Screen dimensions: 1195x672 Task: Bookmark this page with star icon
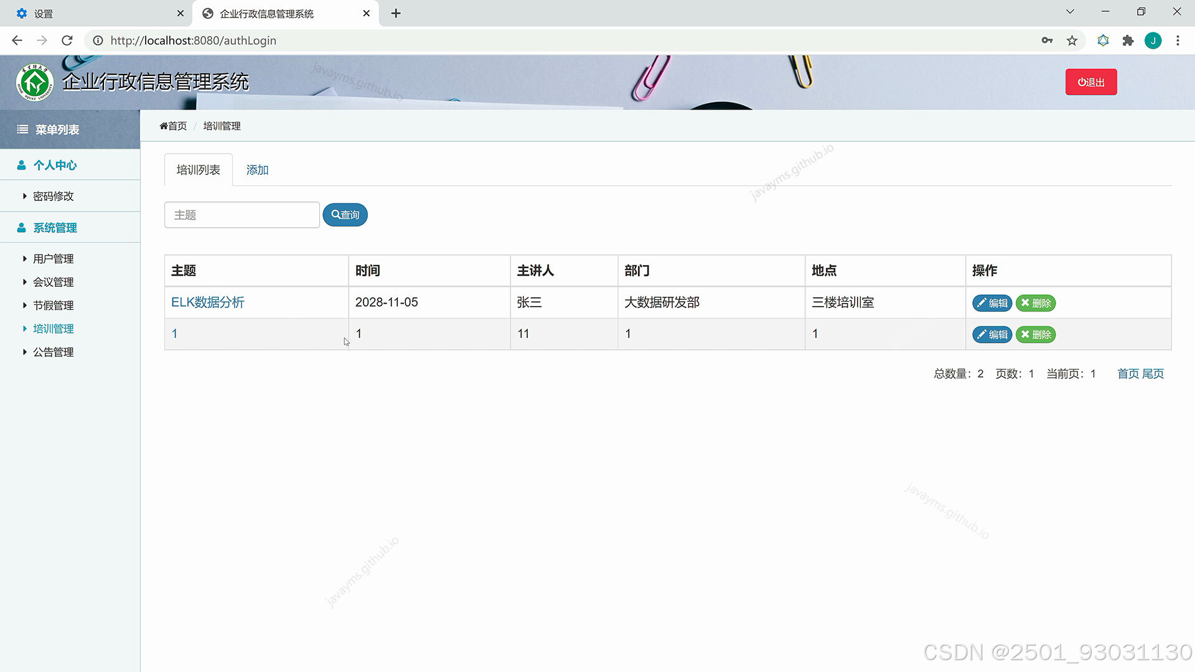click(1072, 40)
